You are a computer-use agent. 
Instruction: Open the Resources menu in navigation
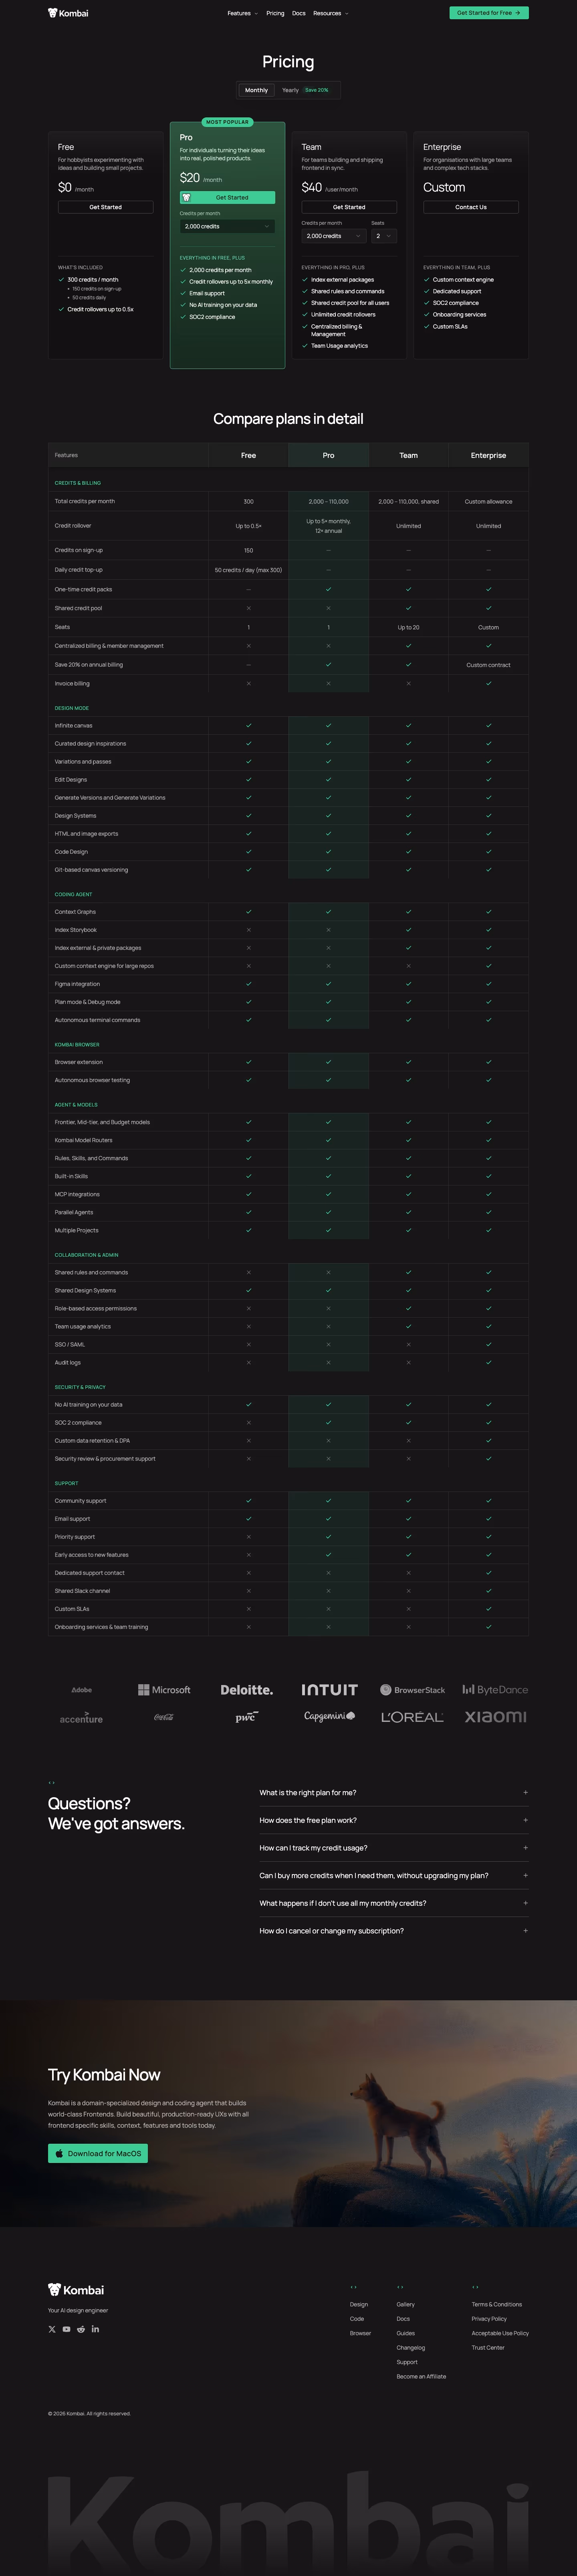pyautogui.click(x=331, y=13)
